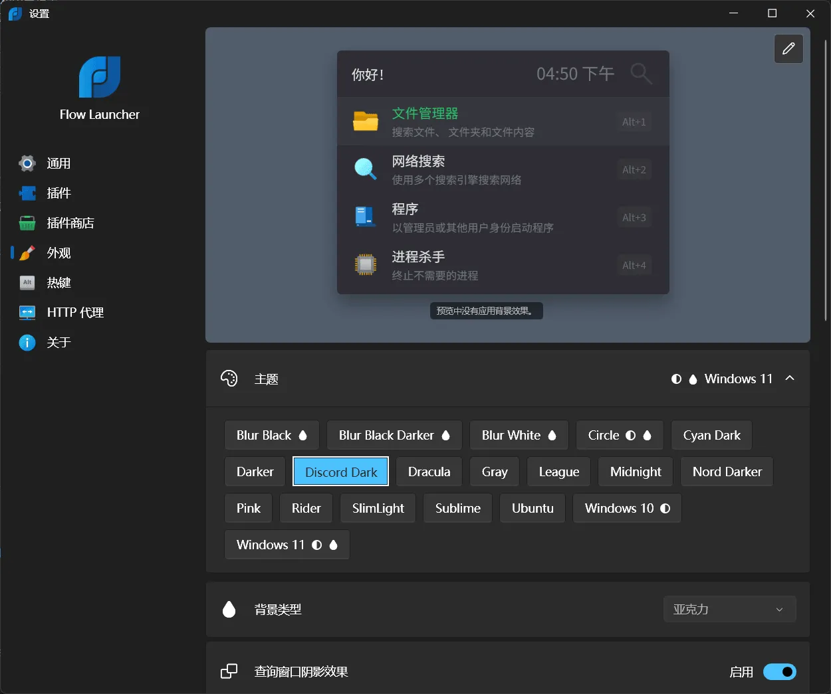Apply the League theme
Viewport: 831px width, 694px height.
559,472
